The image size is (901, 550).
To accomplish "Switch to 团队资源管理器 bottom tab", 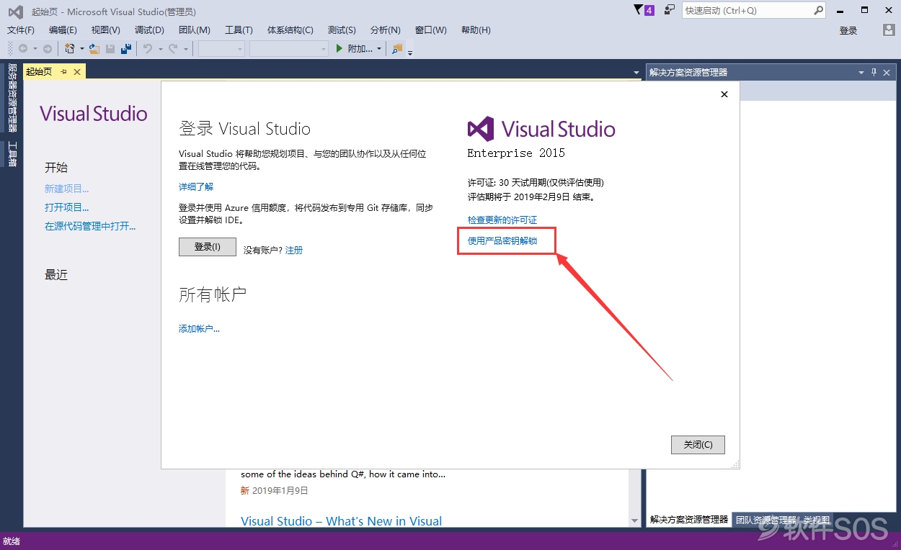I will (x=765, y=519).
